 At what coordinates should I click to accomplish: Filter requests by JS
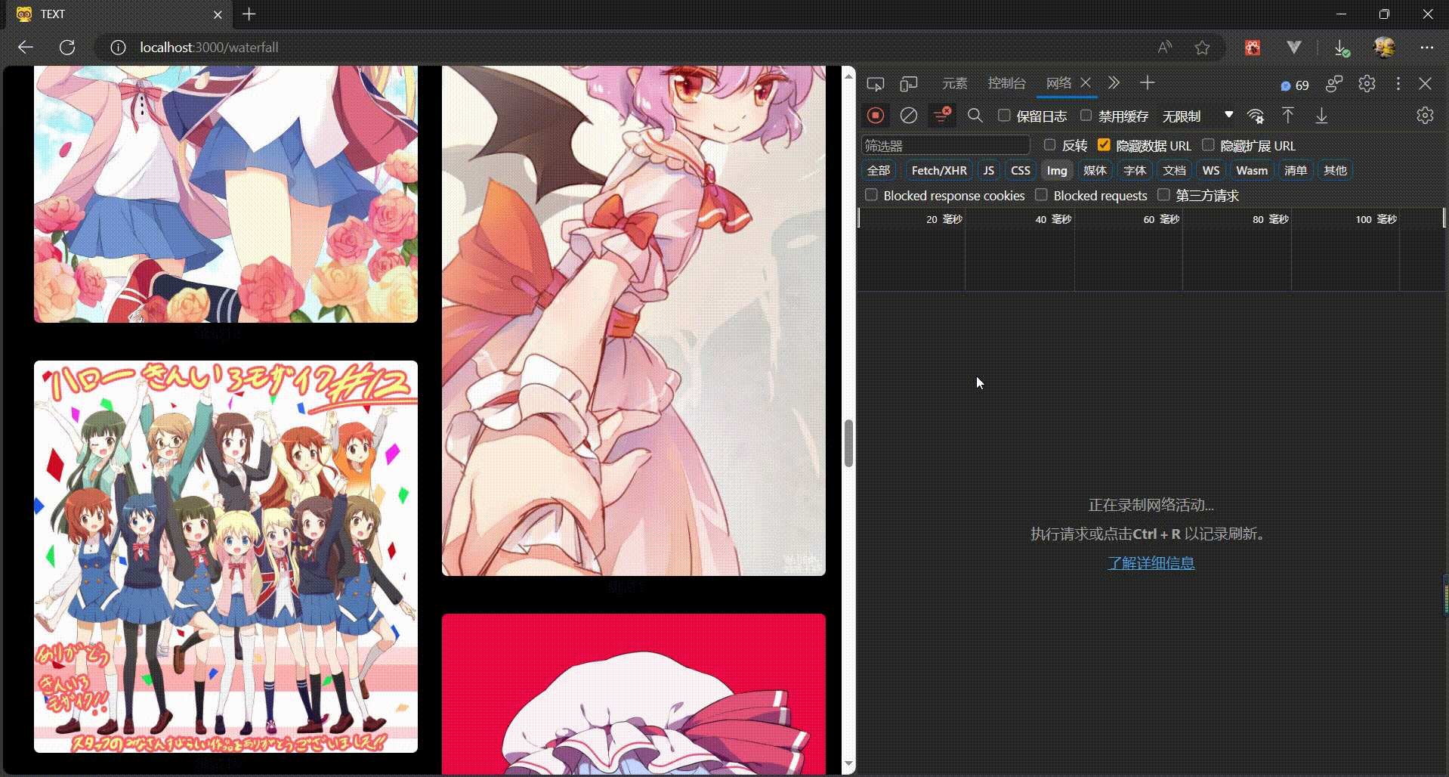coord(988,170)
